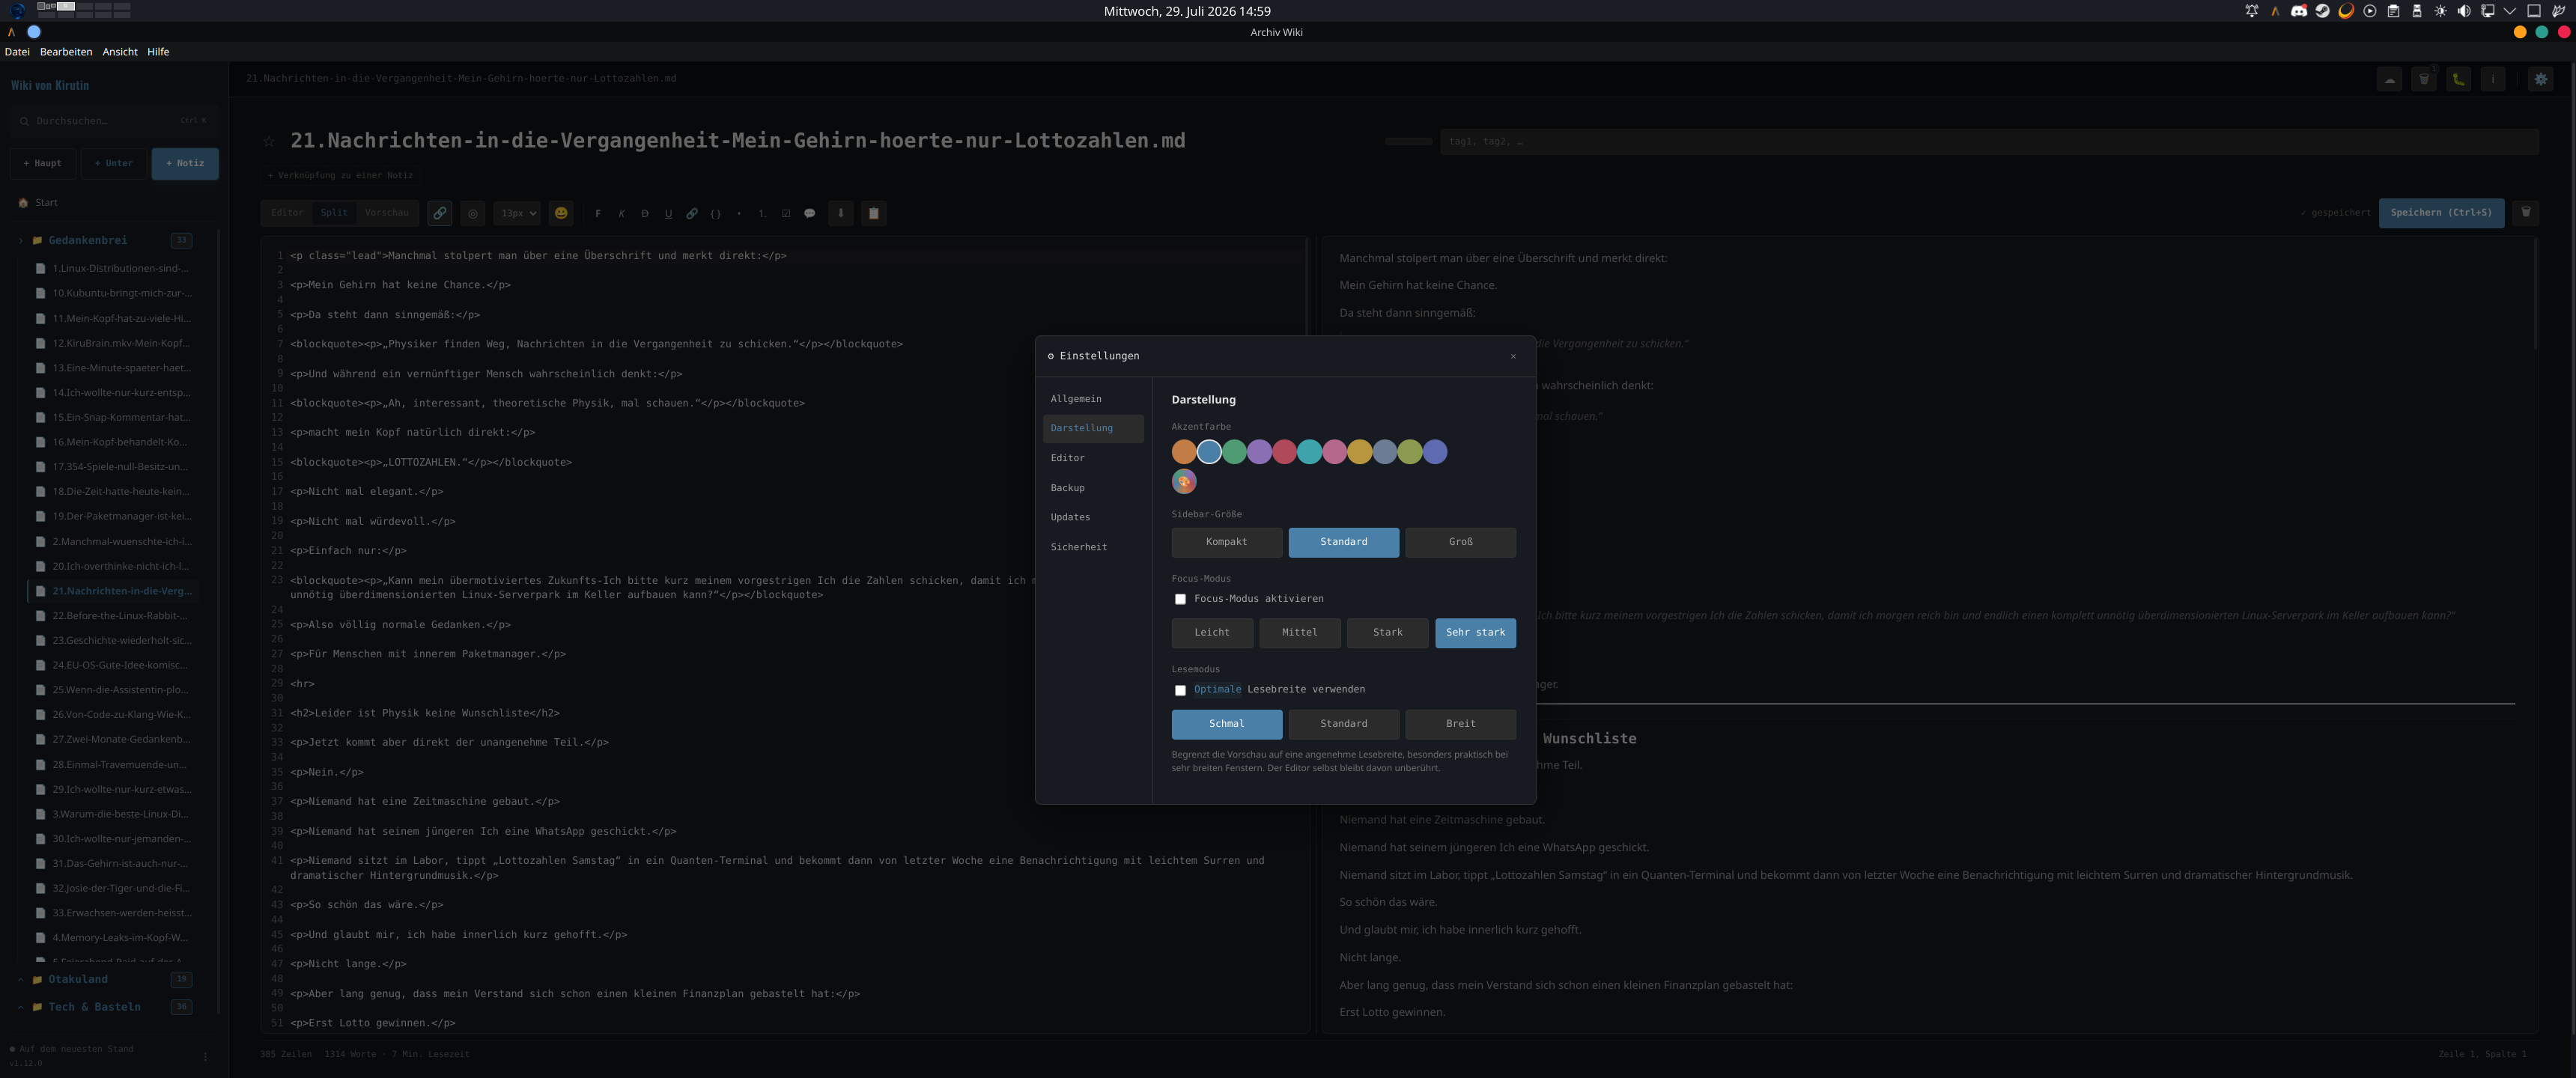The height and width of the screenshot is (1078, 2576).
Task: Select Kompakt sidebar size
Action: click(x=1227, y=542)
